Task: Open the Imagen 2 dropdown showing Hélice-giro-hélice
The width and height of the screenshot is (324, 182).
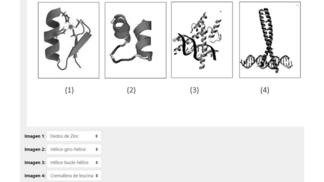Action: click(x=74, y=150)
